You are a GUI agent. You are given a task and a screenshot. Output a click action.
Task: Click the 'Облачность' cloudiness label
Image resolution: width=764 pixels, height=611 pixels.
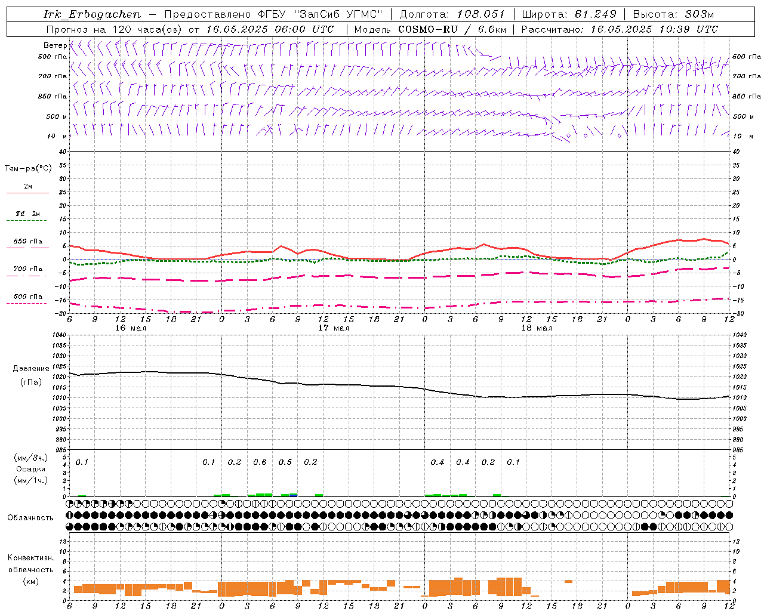(x=30, y=517)
